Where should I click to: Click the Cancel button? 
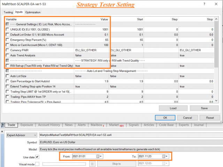tap(187, 118)
